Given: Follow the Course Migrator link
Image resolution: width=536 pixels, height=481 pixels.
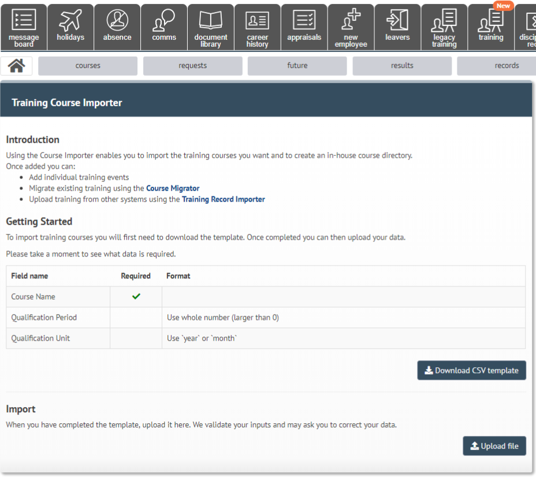Looking at the screenshot, I should 173,188.
